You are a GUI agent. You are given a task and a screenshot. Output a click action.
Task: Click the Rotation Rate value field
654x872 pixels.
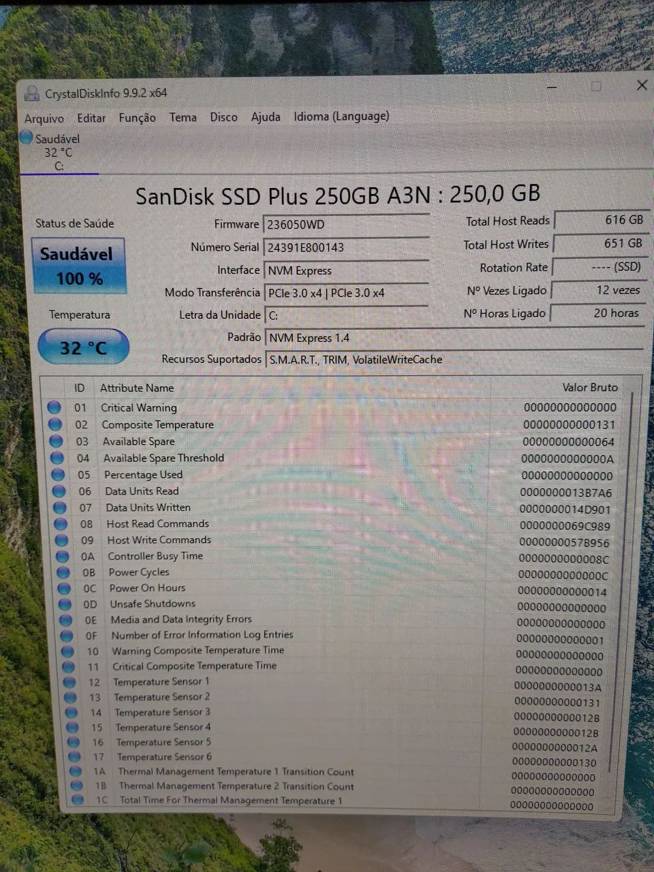click(x=599, y=267)
